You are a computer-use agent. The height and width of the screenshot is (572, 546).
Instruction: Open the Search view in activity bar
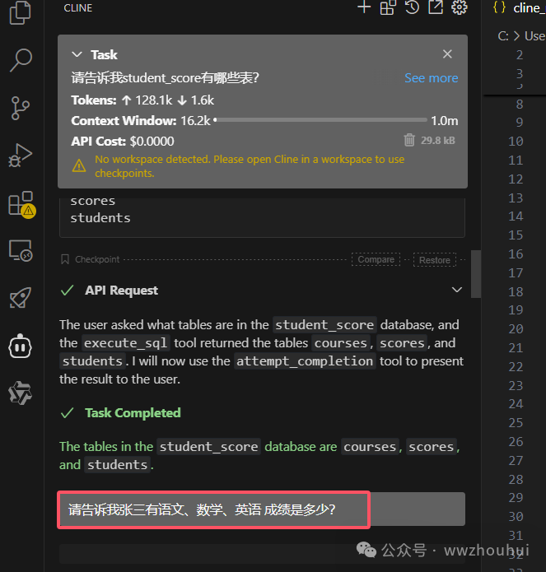point(21,59)
